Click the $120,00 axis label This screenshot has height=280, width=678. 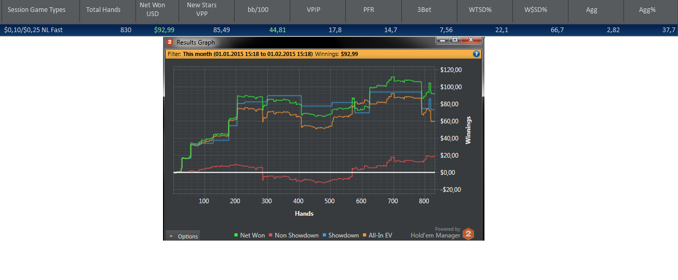[451, 70]
